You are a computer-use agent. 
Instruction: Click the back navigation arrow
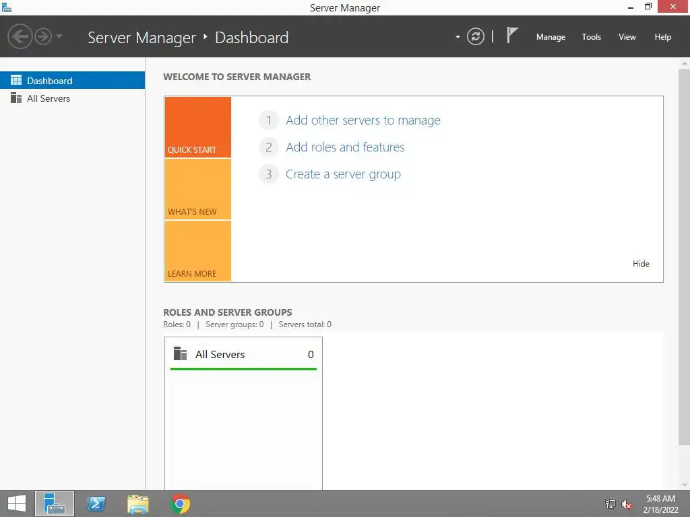[20, 36]
